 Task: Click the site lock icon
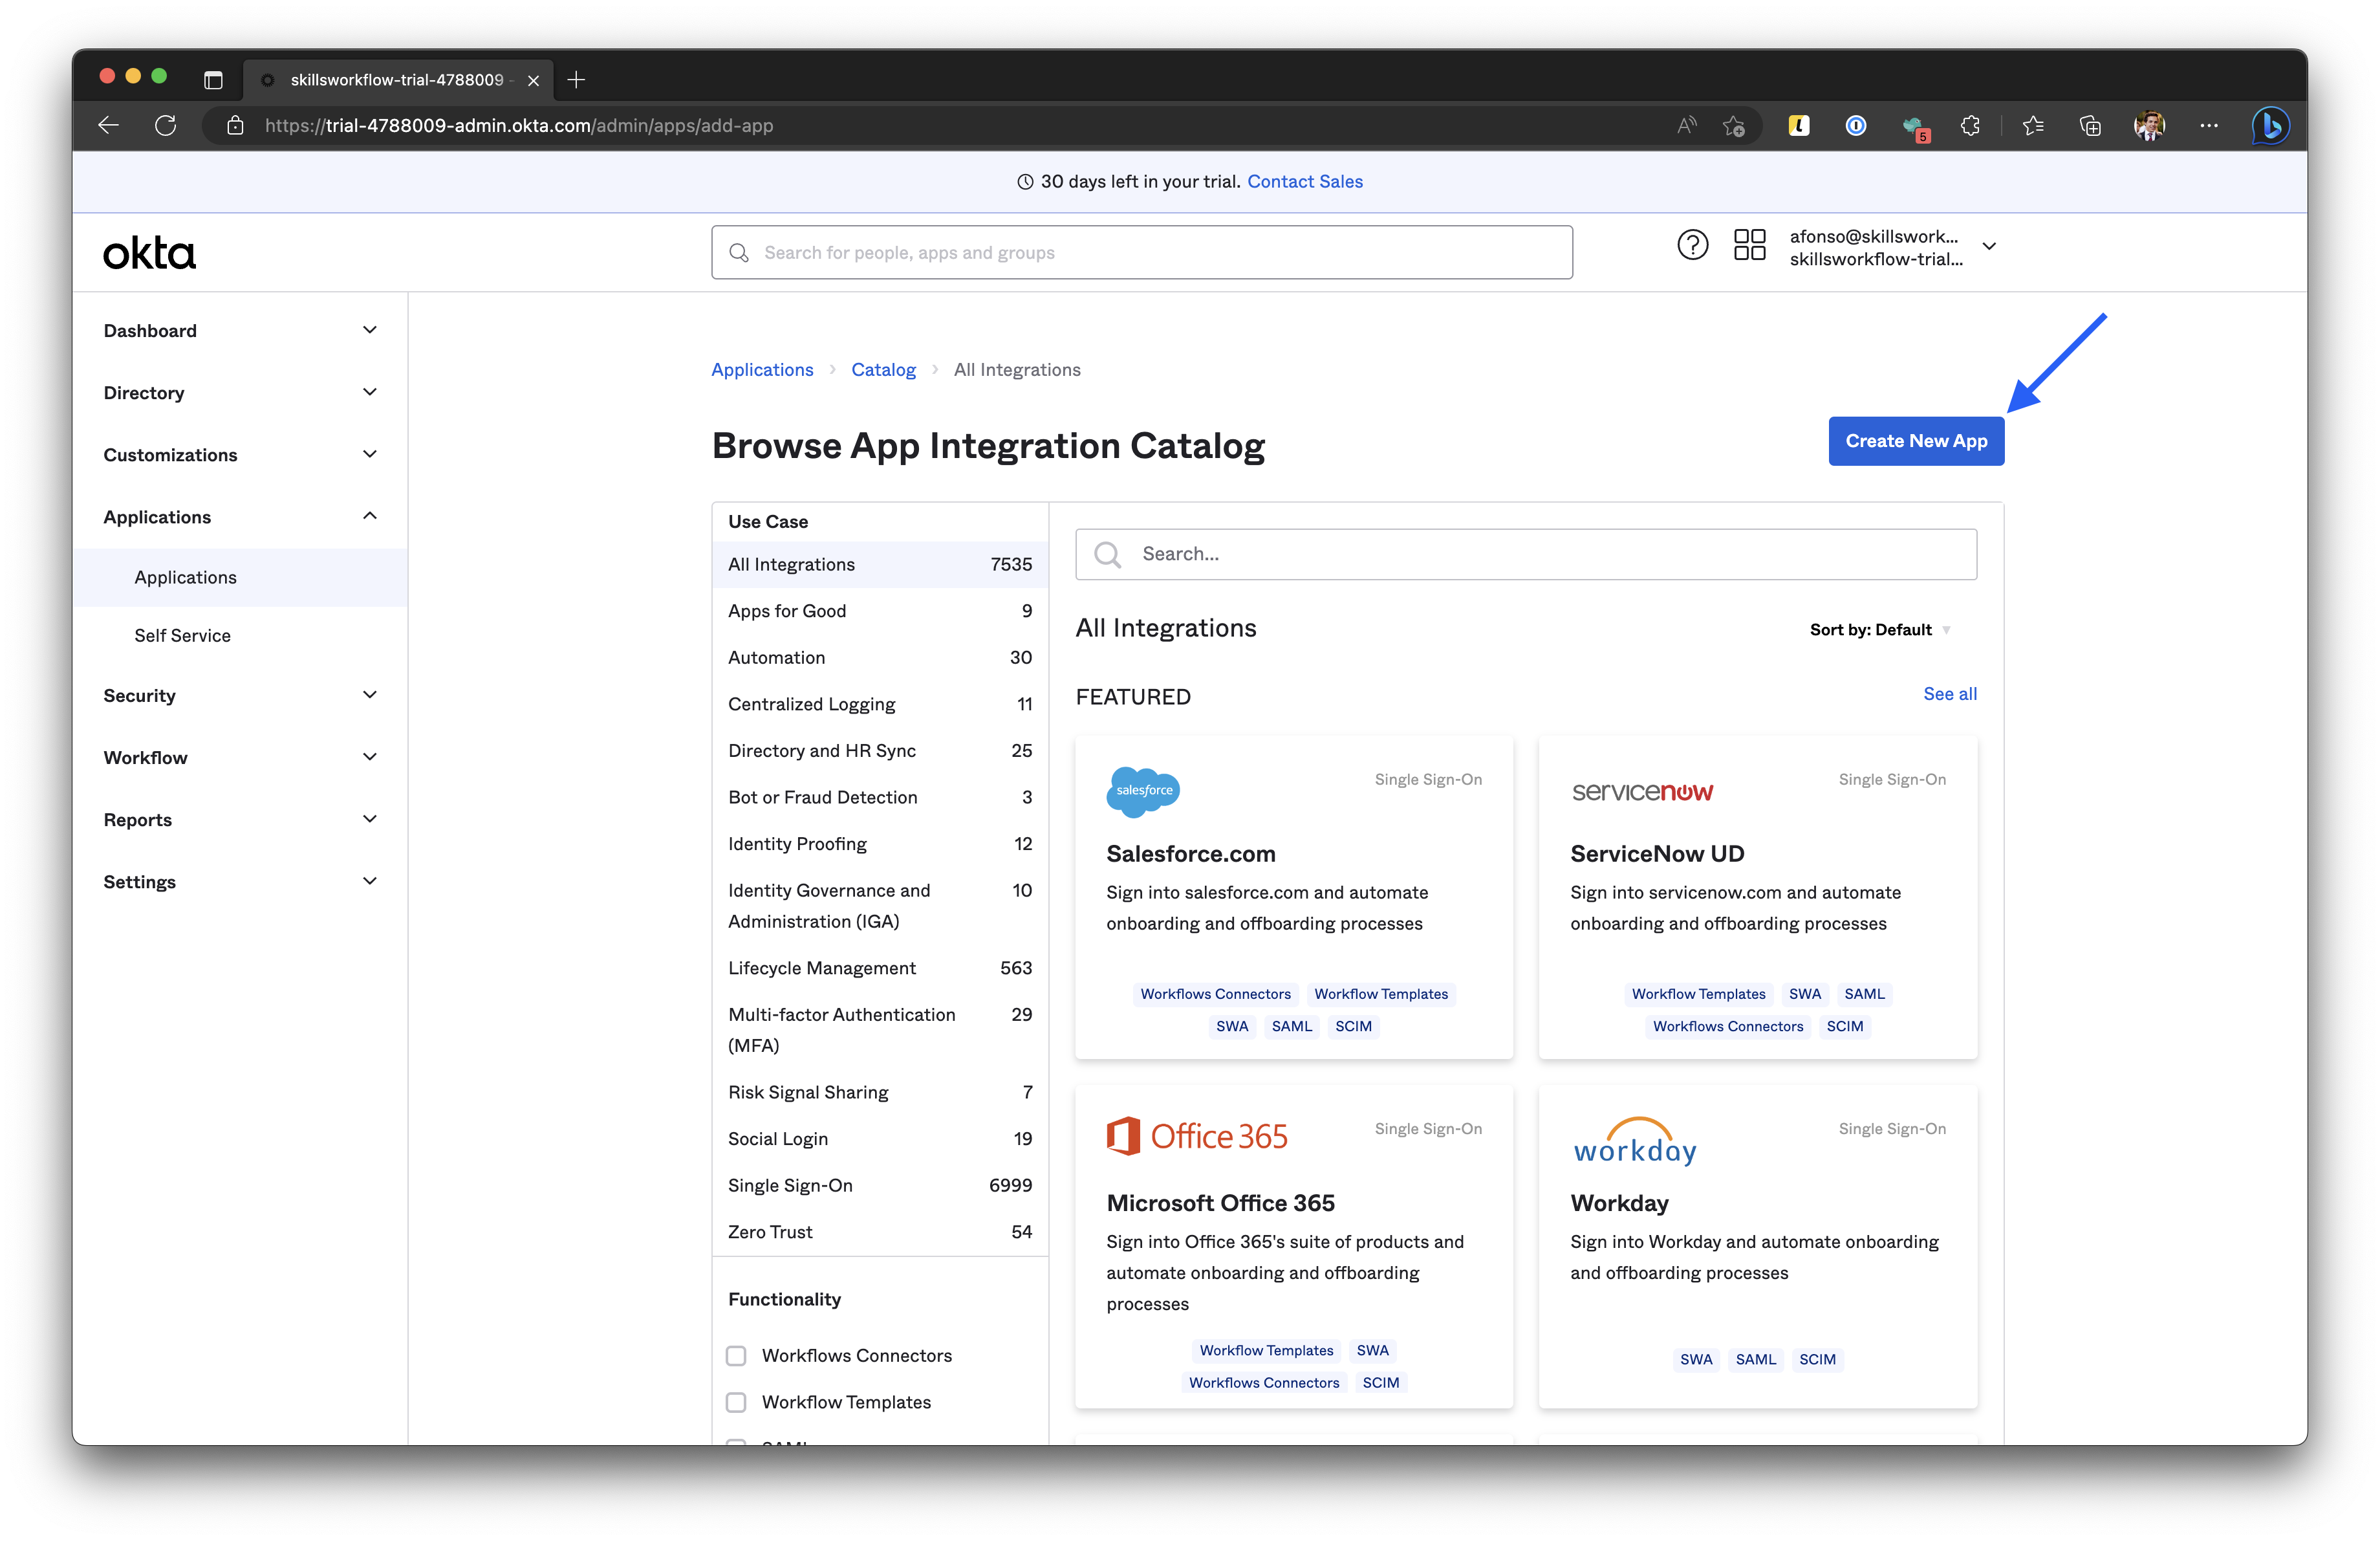click(x=235, y=125)
